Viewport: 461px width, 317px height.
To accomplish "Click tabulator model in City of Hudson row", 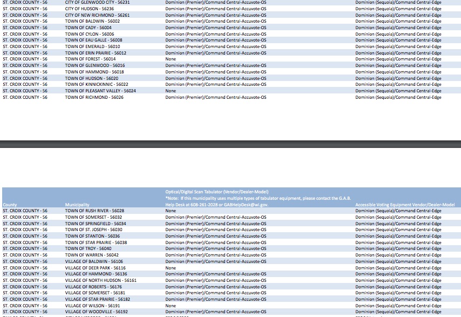I will (x=216, y=9).
